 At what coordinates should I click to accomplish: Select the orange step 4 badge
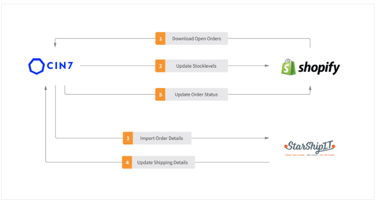tap(127, 163)
